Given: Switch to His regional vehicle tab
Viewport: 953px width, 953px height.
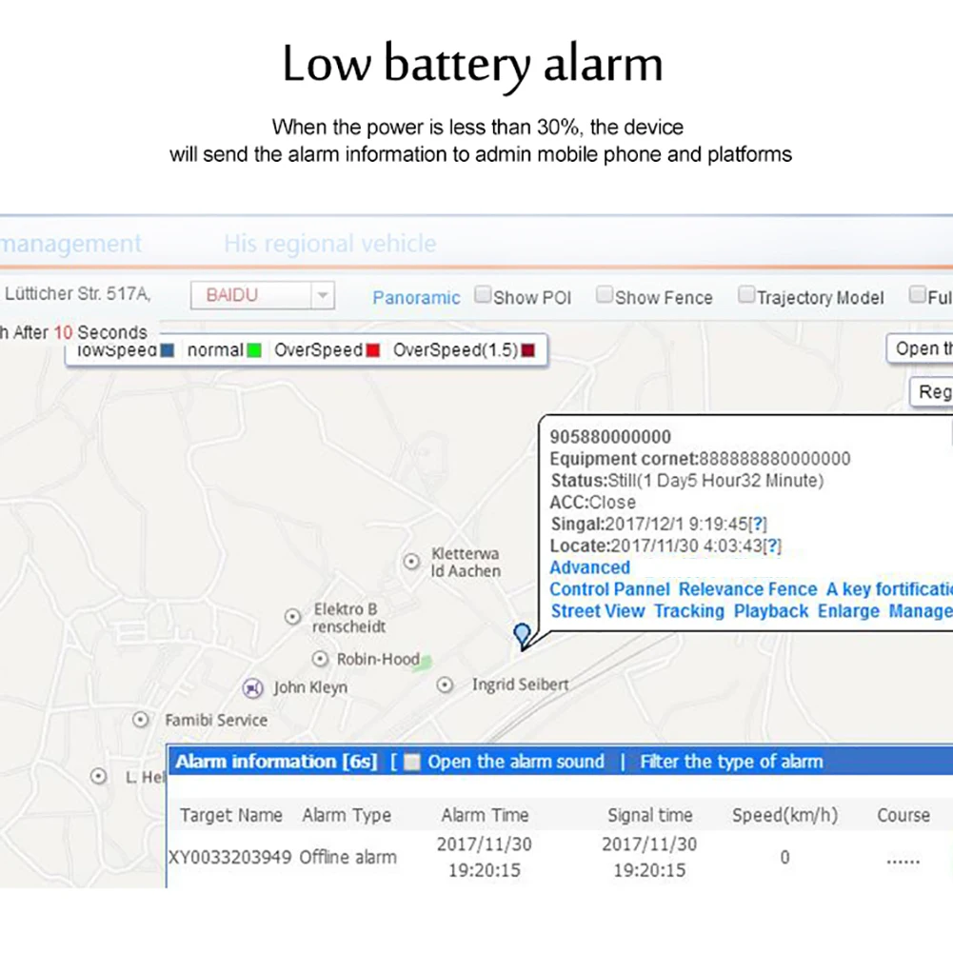Looking at the screenshot, I should pyautogui.click(x=330, y=244).
